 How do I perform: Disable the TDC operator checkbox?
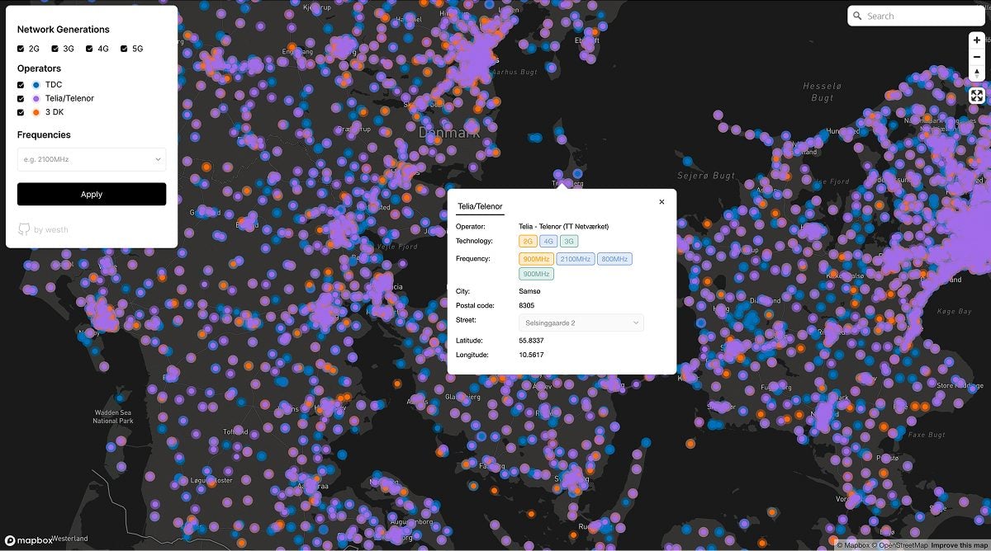click(x=21, y=85)
